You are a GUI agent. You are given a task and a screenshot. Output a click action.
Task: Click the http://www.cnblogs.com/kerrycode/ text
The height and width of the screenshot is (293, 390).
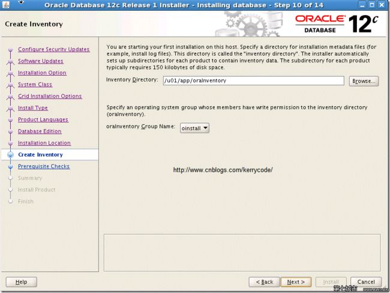[223, 170]
